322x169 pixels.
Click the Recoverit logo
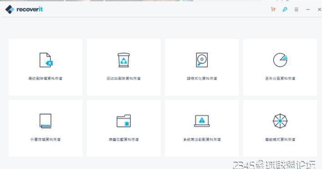24,9
